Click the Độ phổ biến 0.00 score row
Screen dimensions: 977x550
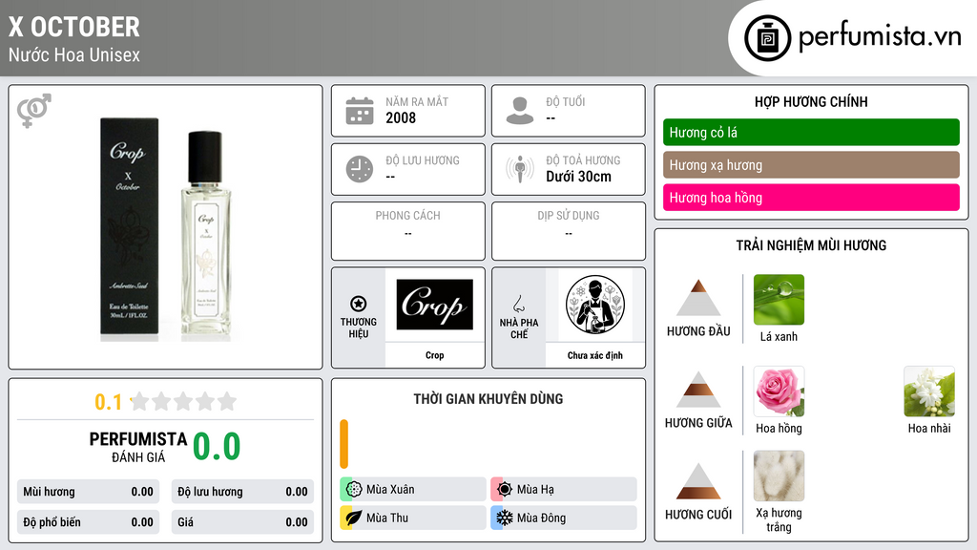pyautogui.click(x=88, y=522)
